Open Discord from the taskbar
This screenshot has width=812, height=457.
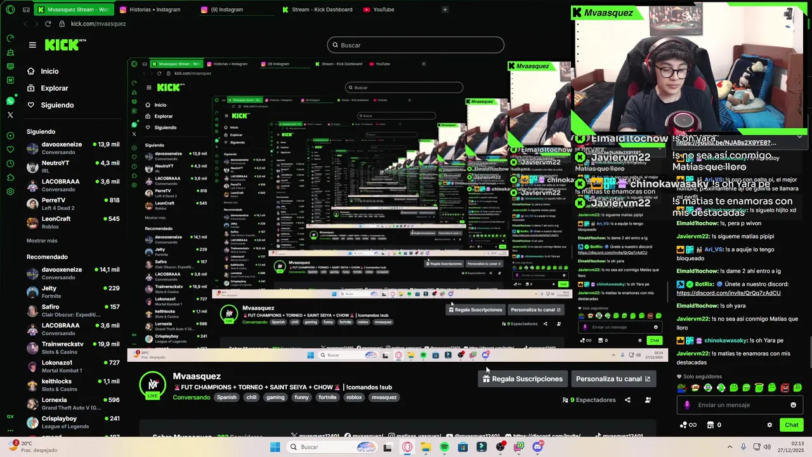tap(538, 447)
